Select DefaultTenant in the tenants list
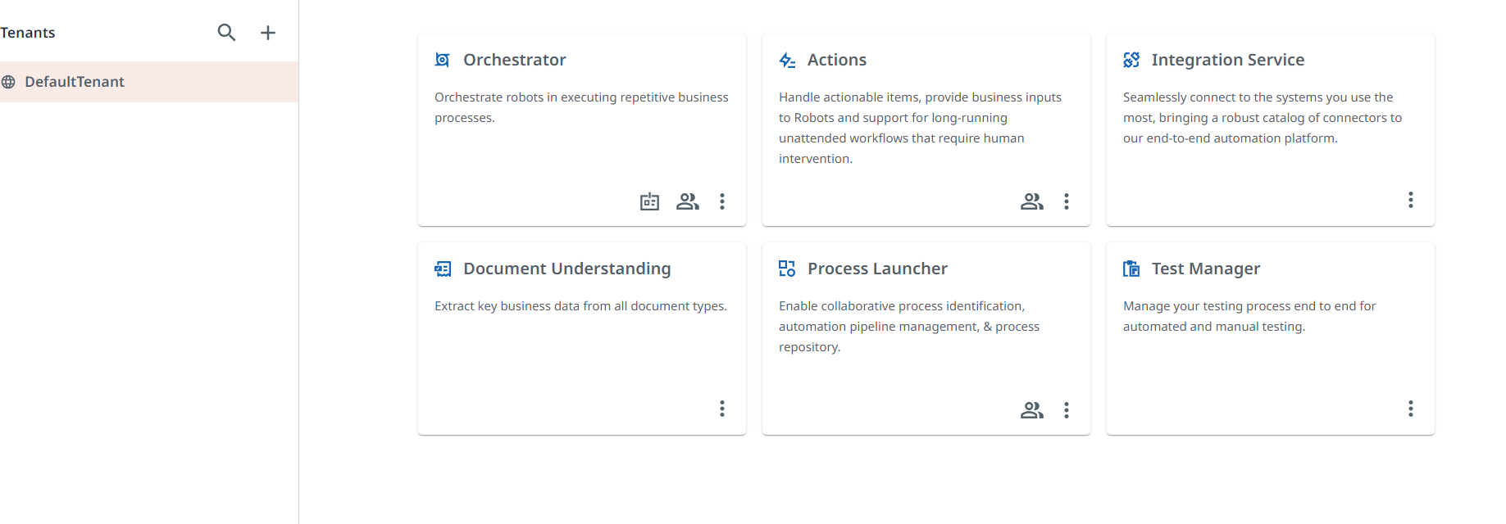The width and height of the screenshot is (1506, 524). click(x=149, y=82)
